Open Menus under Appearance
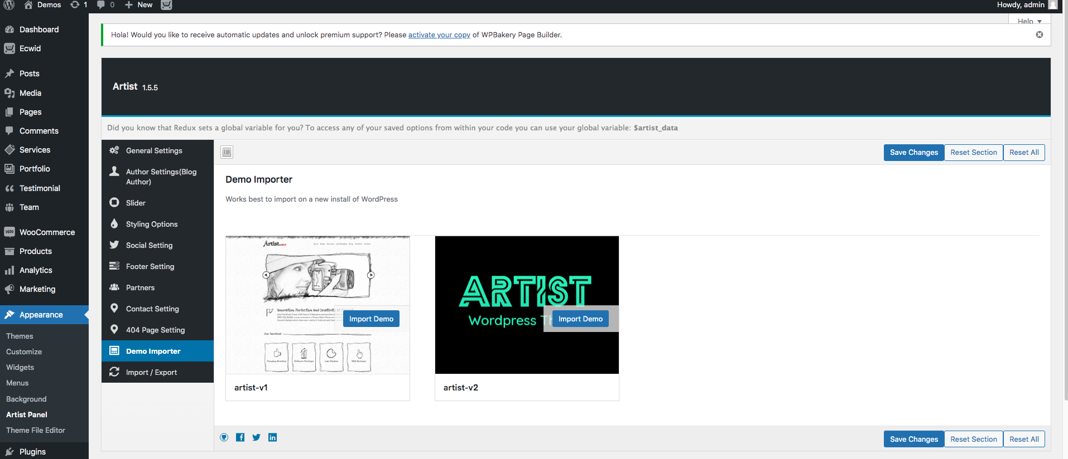This screenshot has height=459, width=1068. [17, 383]
